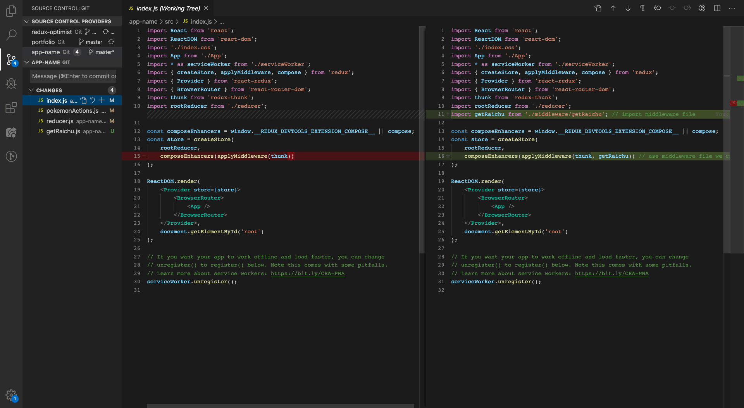Switch the portfolio repository master branch
Image resolution: width=744 pixels, height=408 pixels.
90,42
